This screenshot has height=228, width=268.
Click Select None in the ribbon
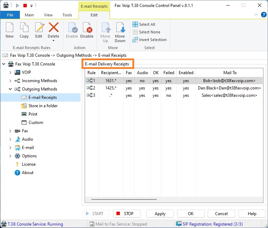(146, 32)
